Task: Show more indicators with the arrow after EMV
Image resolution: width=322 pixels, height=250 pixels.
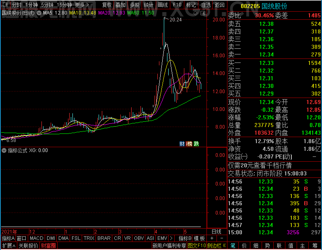Action: coord(171,238)
